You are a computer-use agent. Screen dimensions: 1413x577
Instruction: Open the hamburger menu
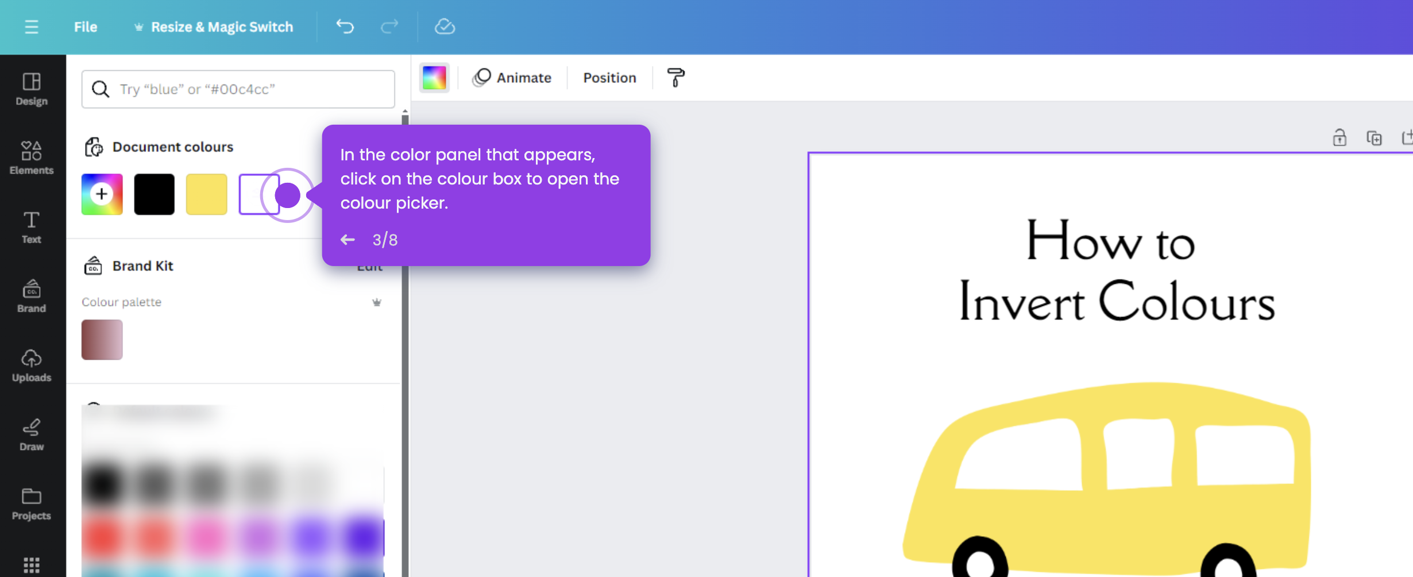[32, 26]
